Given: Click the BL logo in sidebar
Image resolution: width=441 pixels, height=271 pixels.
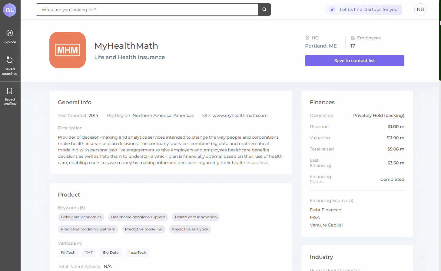Looking at the screenshot, I should click(10, 10).
